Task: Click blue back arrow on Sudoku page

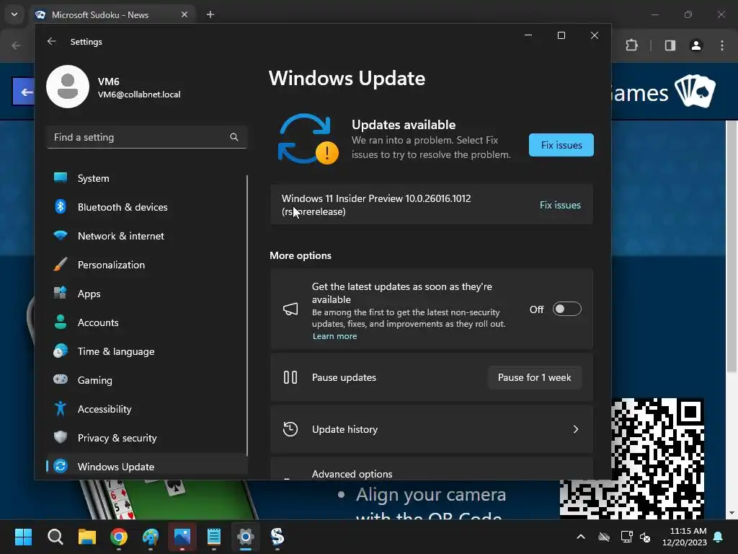Action: tap(24, 92)
